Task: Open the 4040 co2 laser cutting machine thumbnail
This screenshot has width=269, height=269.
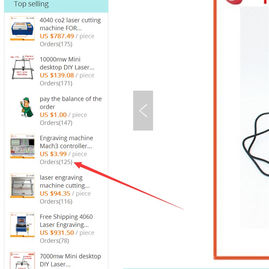Action: click(22, 28)
